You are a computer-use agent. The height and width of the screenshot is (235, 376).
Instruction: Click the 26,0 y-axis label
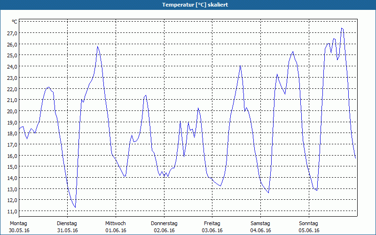12,44
